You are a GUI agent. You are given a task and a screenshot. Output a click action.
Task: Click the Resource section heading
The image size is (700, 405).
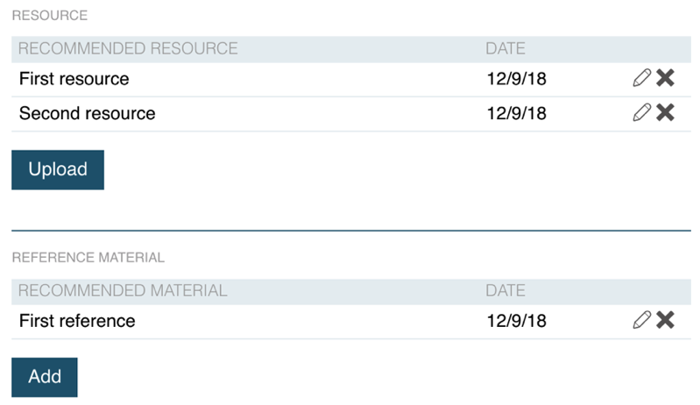50,17
